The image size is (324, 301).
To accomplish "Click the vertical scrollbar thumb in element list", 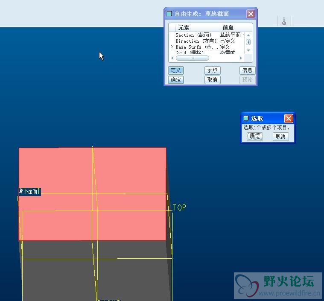I will point(248,42).
